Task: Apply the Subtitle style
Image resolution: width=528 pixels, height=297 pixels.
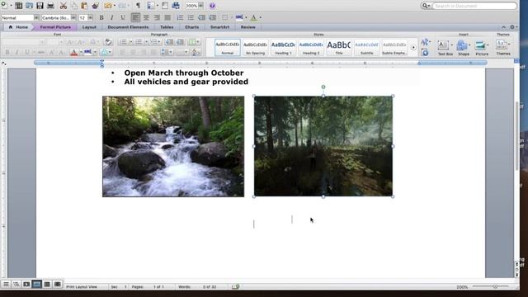Action: [366, 48]
